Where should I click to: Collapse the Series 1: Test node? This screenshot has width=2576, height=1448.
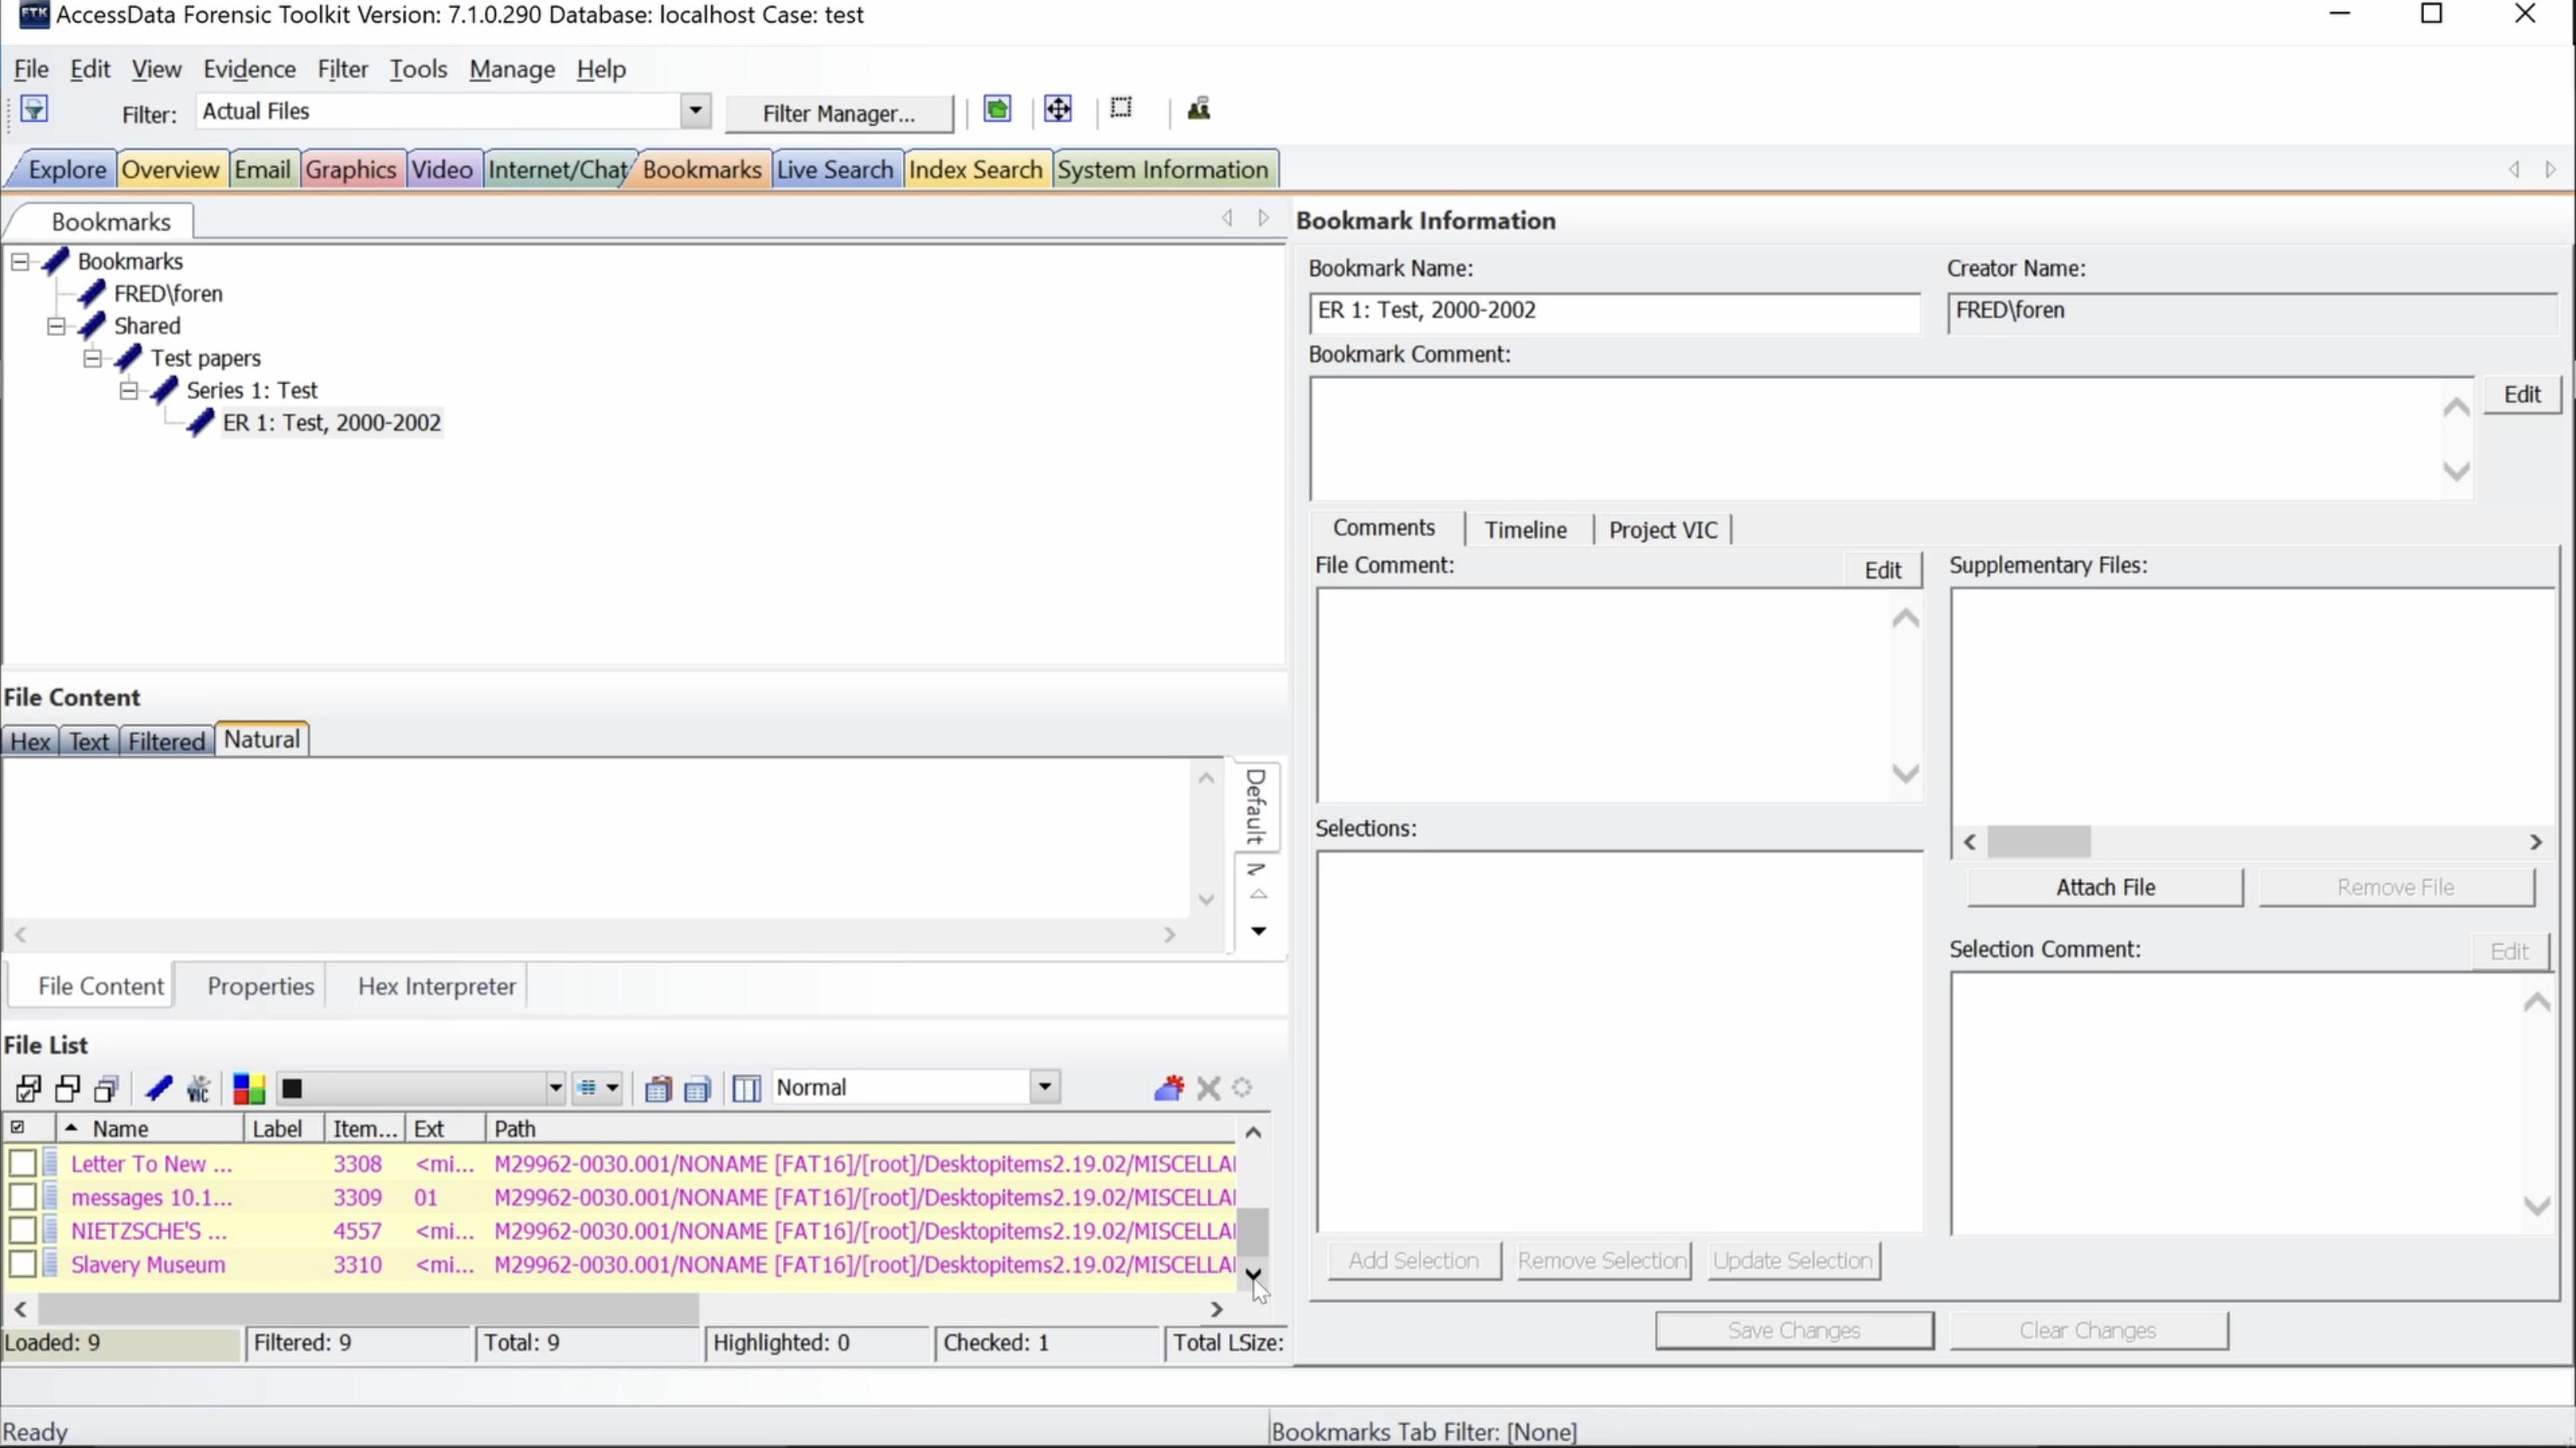pos(129,390)
